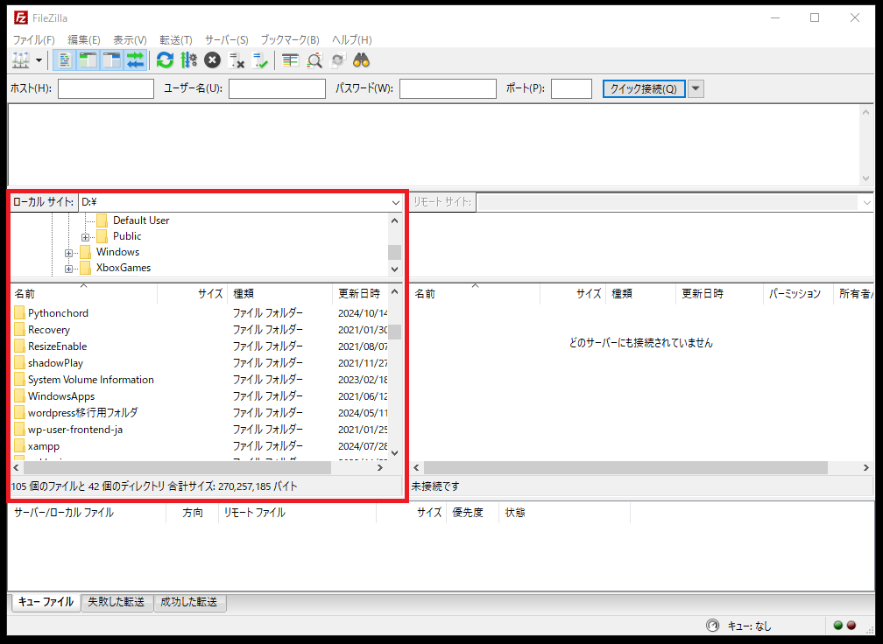Open the 転送(T) menu
883x644 pixels.
[175, 40]
